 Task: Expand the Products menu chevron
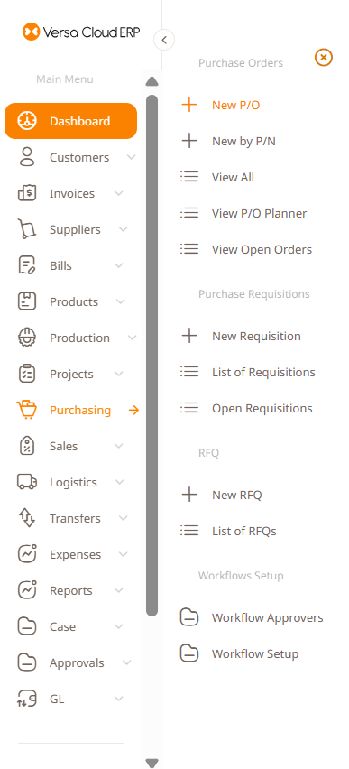click(120, 301)
